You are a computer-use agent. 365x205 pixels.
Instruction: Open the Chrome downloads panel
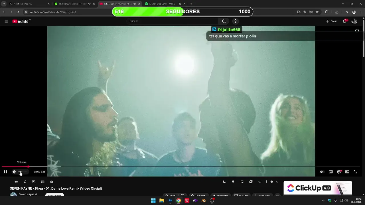[x=337, y=12]
